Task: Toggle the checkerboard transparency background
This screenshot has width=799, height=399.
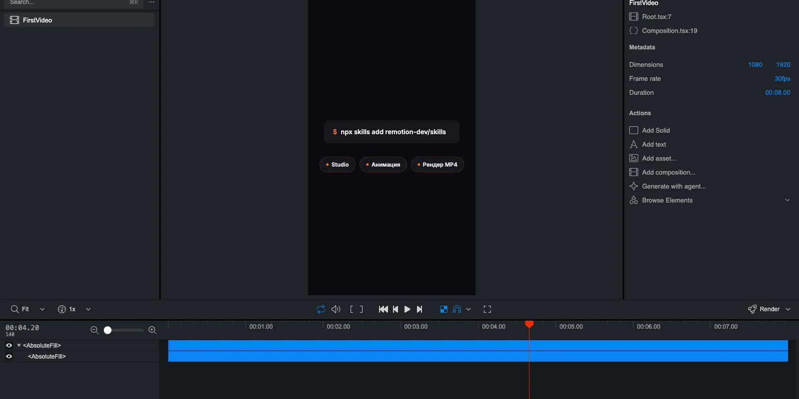Action: click(444, 309)
